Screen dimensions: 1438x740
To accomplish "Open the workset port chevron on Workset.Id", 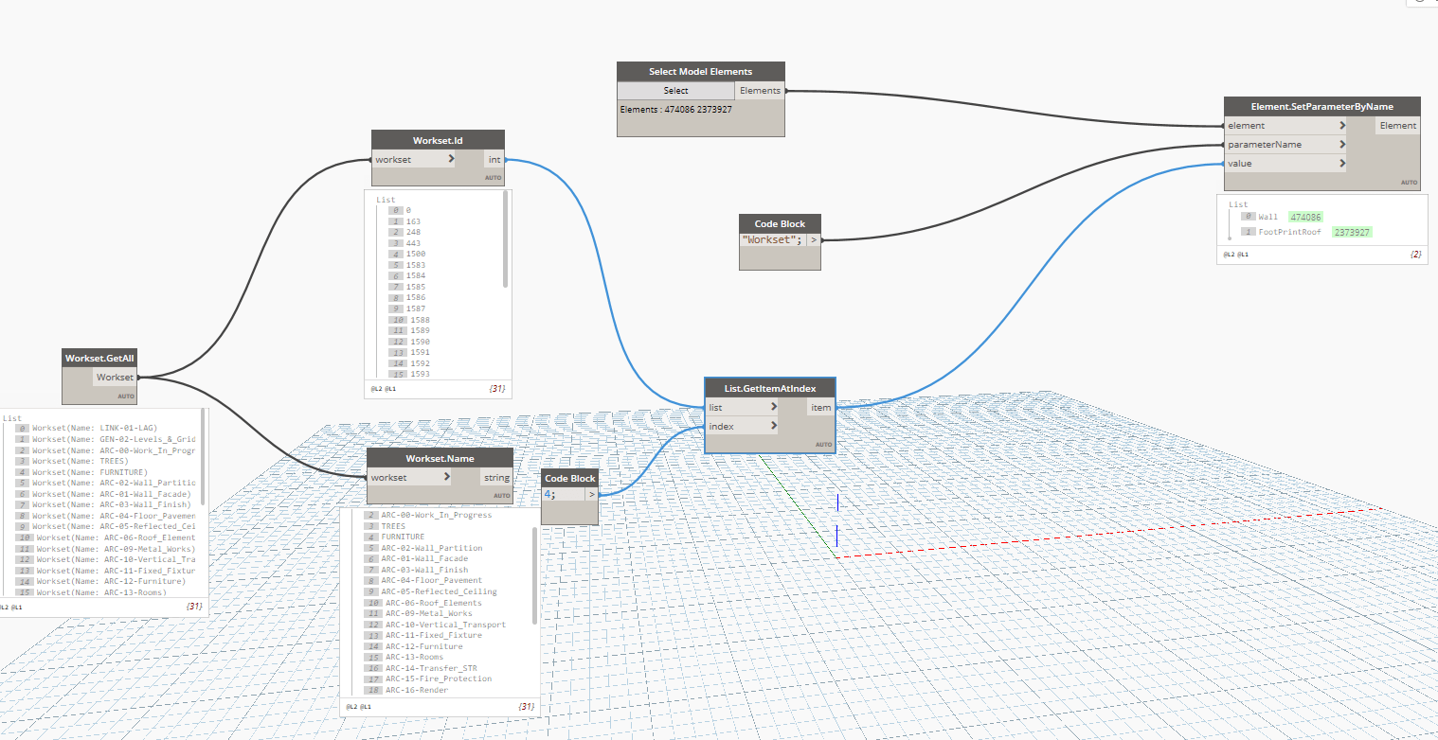I will pyautogui.click(x=451, y=160).
